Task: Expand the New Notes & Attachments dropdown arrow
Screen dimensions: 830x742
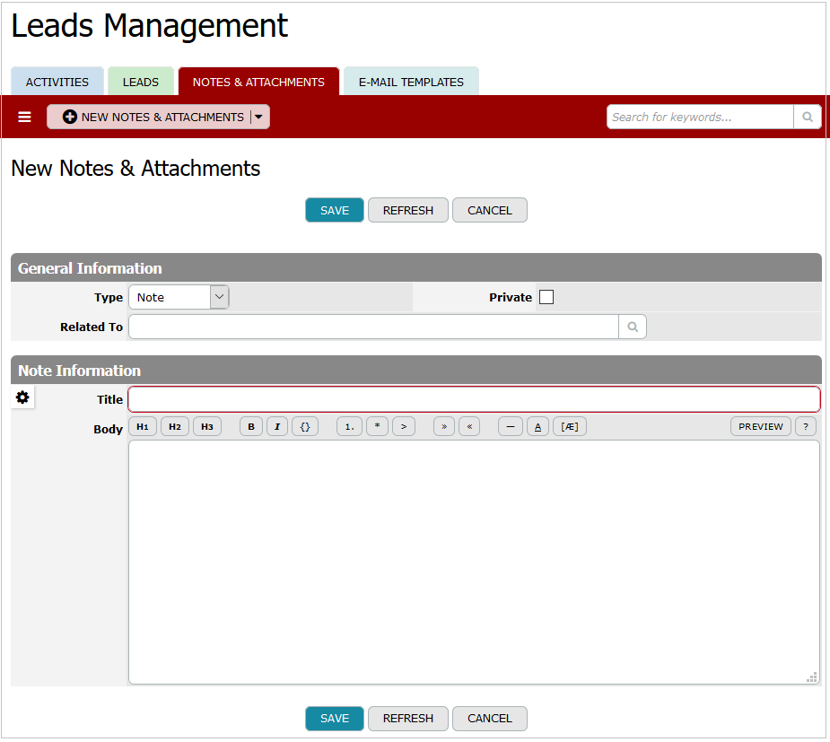Action: (x=258, y=118)
